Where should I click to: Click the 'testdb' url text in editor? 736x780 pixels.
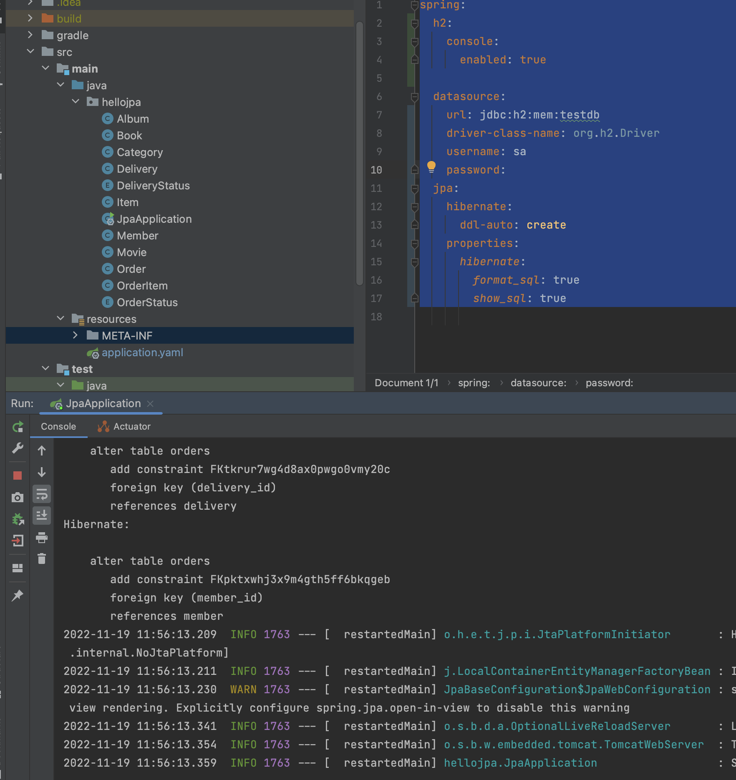(580, 115)
